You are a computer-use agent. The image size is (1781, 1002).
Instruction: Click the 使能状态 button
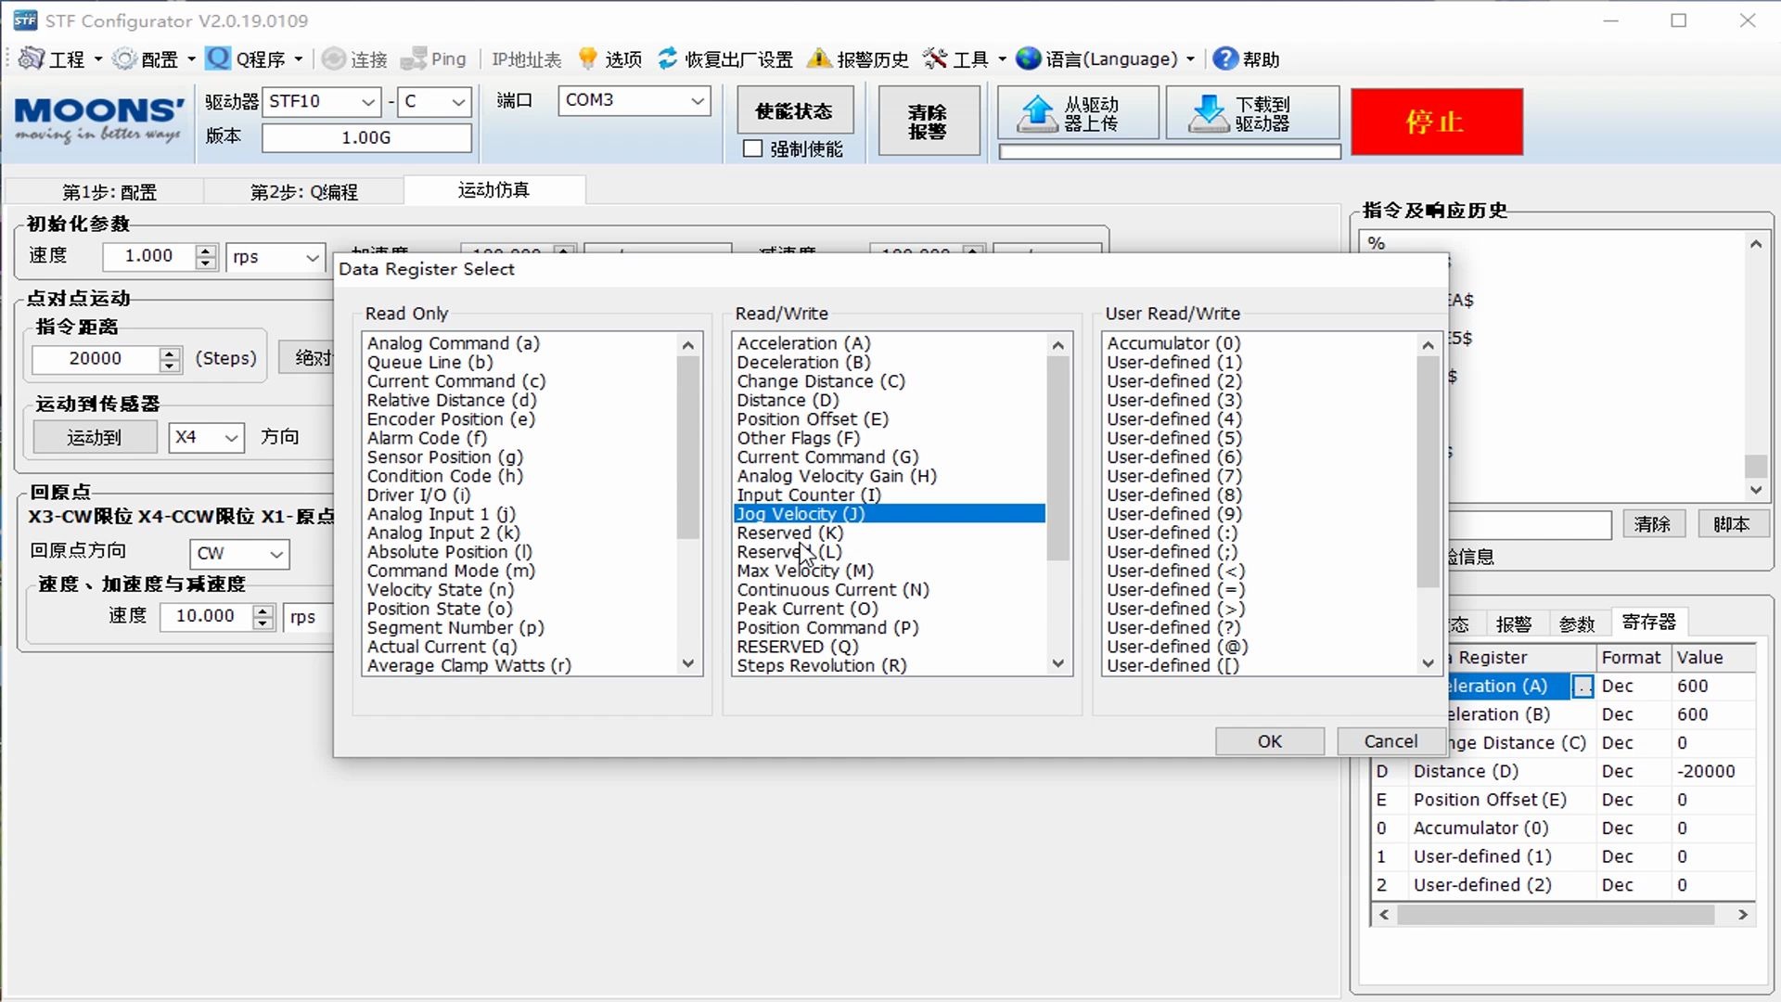coord(794,111)
